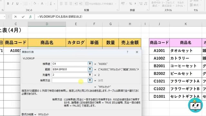Click the 単価 header cell
This screenshot has height=116, width=206.
(94, 43)
